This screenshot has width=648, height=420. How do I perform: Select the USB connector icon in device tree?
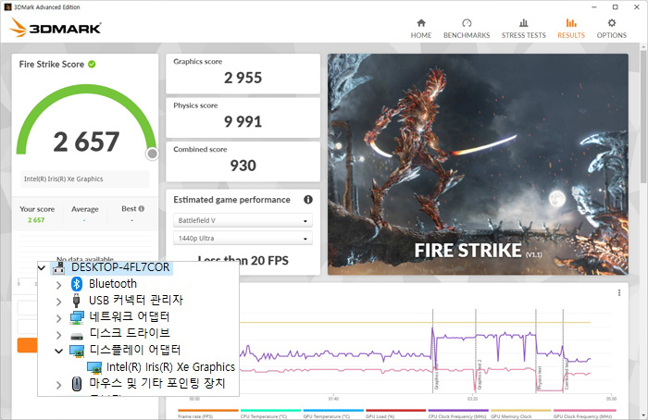click(76, 301)
